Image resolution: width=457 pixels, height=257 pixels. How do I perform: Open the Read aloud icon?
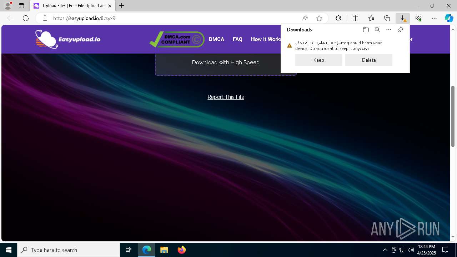(305, 18)
